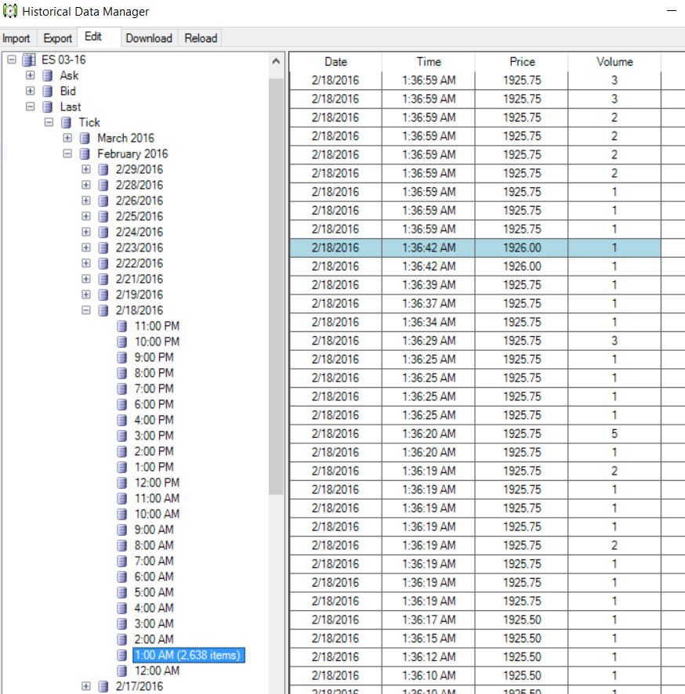685x694 pixels.
Task: Click the Date column header
Action: [335, 62]
